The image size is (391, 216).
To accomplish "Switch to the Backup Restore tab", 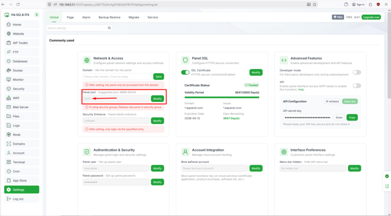I will point(108,17).
